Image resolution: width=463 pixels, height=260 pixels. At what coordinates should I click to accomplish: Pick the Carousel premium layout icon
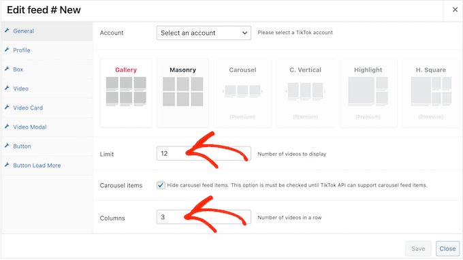pyautogui.click(x=242, y=91)
